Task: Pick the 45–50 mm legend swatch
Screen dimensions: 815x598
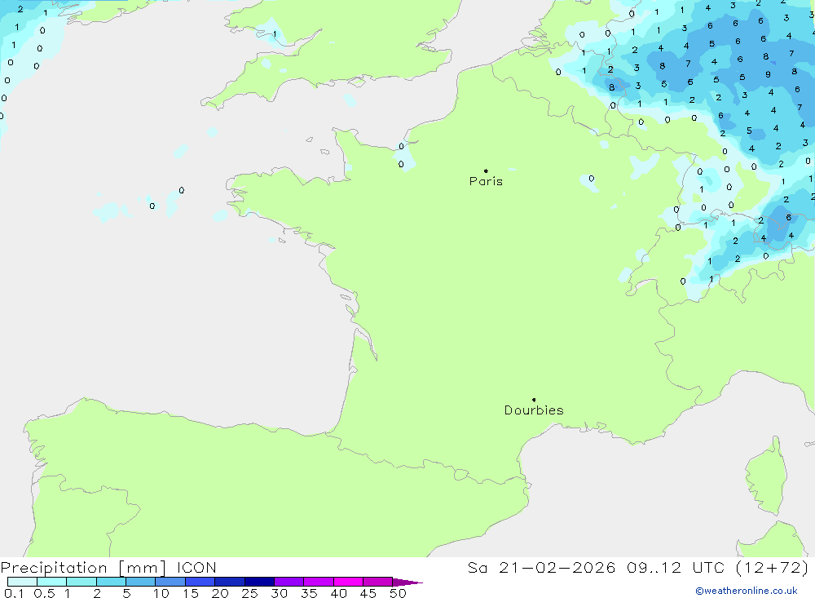Action: 378,582
